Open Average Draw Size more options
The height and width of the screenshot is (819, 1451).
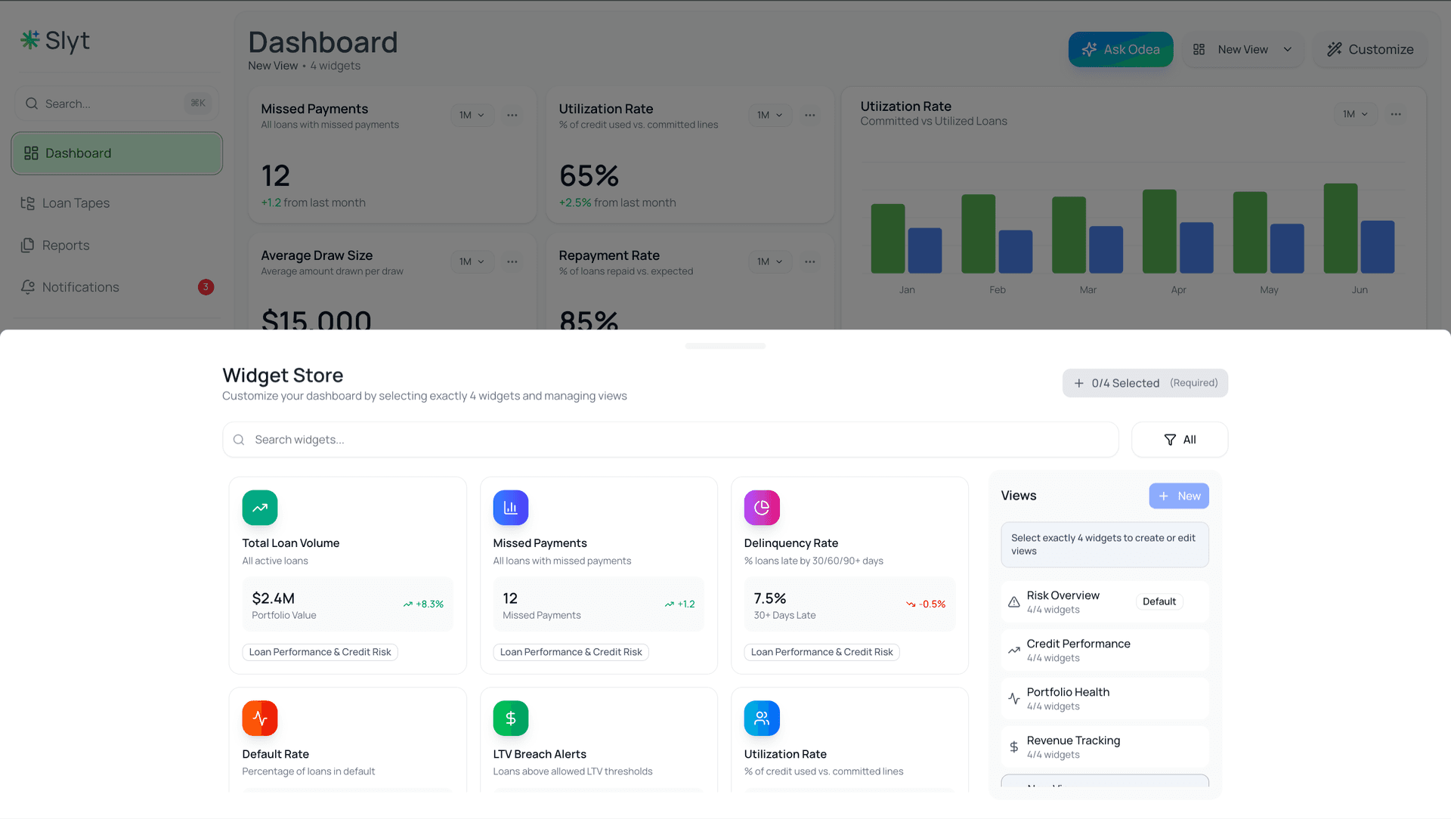(x=512, y=261)
